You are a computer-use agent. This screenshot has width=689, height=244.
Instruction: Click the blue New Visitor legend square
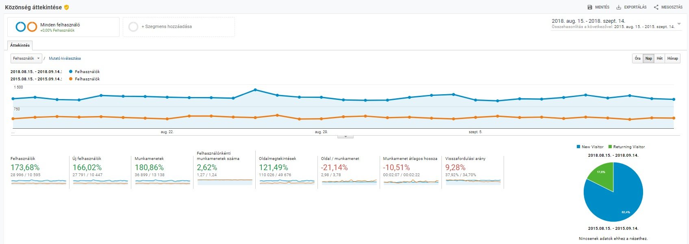tap(578, 147)
